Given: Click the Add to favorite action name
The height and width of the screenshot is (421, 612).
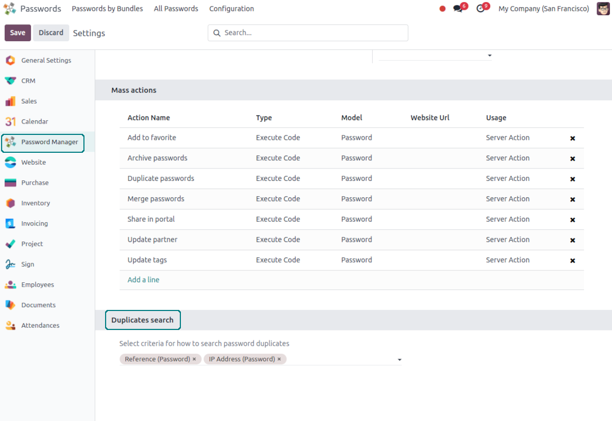Looking at the screenshot, I should [x=152, y=138].
